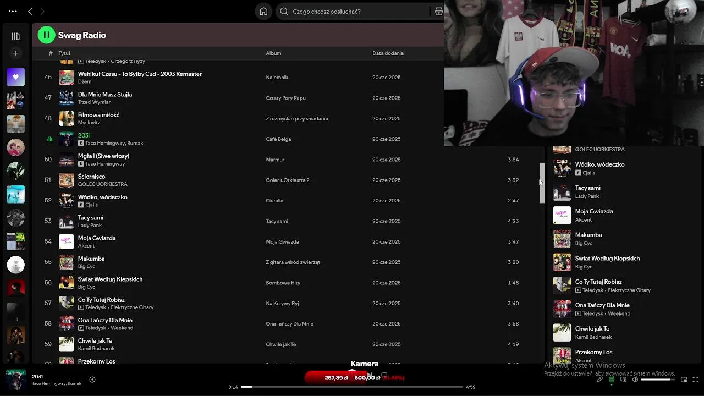Click the now-playing 2031 cover art

tap(15, 380)
